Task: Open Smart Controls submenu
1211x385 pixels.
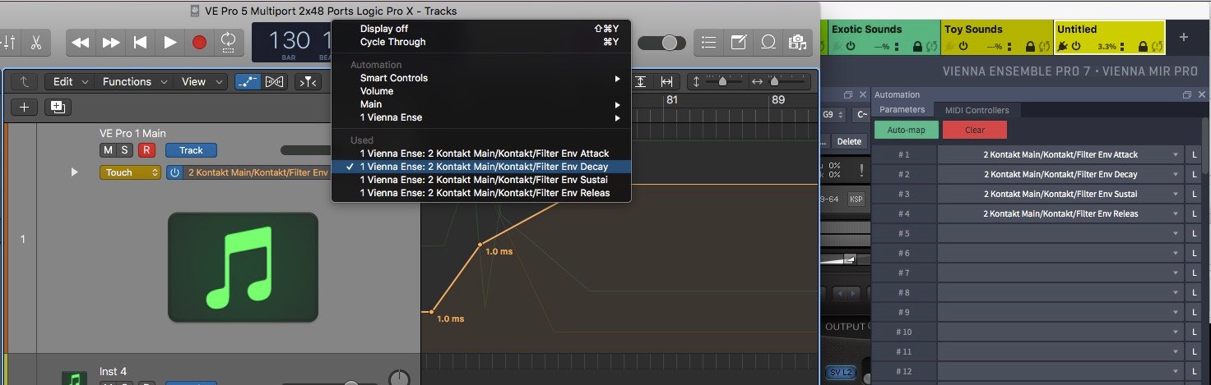Action: click(x=481, y=78)
